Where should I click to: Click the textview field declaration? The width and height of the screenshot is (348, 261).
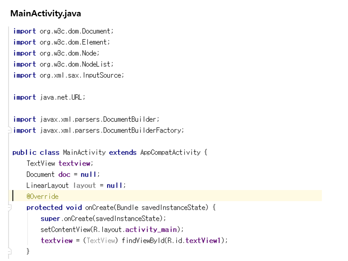pyautogui.click(x=75, y=163)
